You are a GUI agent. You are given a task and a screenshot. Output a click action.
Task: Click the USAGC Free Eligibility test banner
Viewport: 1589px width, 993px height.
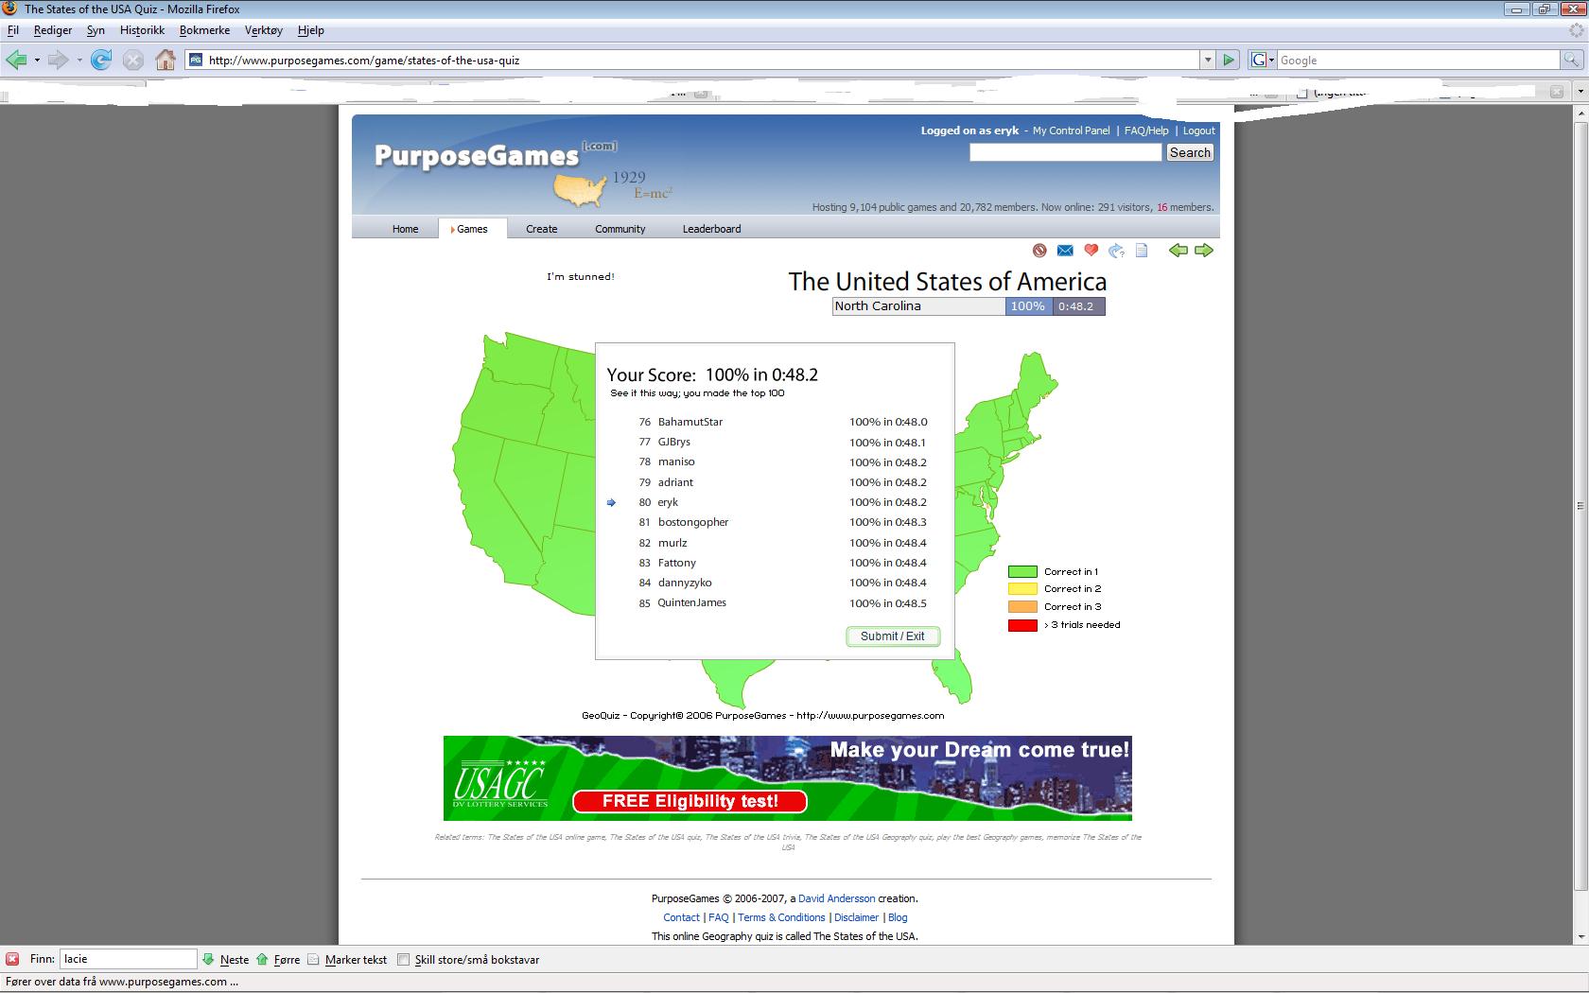[787, 778]
